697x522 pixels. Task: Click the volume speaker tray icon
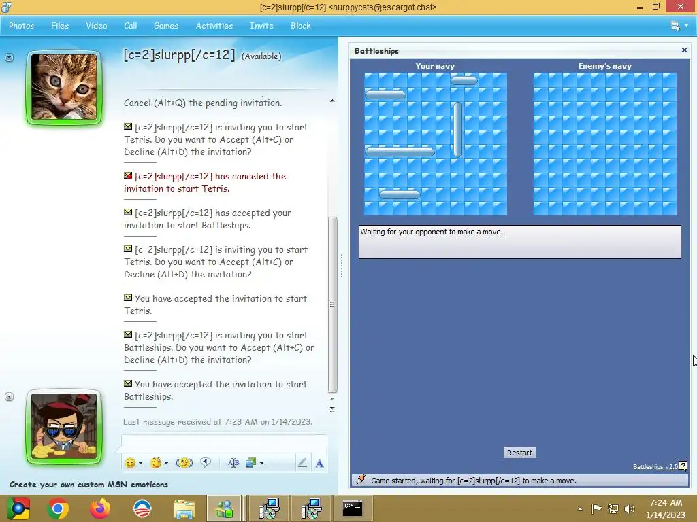pyautogui.click(x=630, y=508)
